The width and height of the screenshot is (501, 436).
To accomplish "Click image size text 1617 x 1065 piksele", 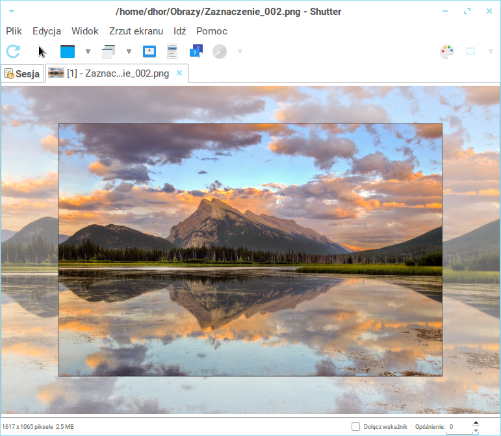I will tap(27, 427).
